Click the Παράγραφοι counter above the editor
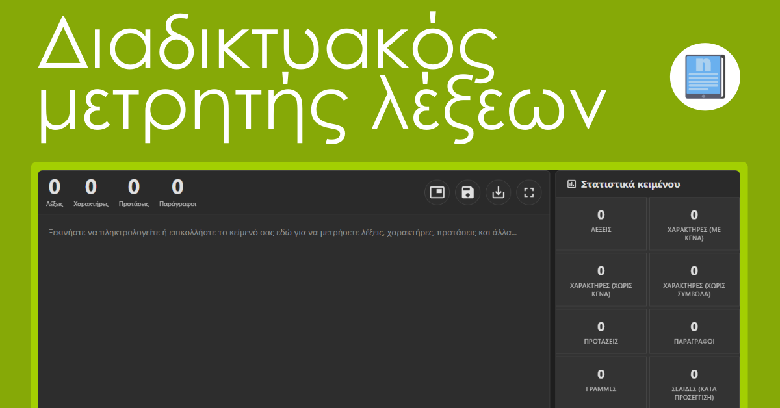The height and width of the screenshot is (408, 780). click(x=177, y=193)
